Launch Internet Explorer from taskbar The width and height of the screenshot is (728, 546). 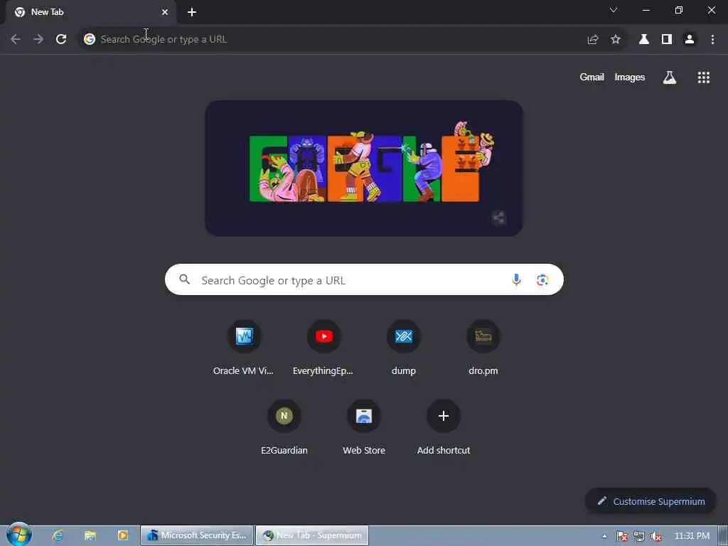58,535
